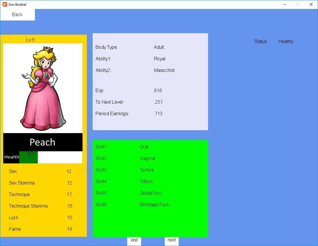Click the To Next Level label
The height and width of the screenshot is (246, 318).
109,102
